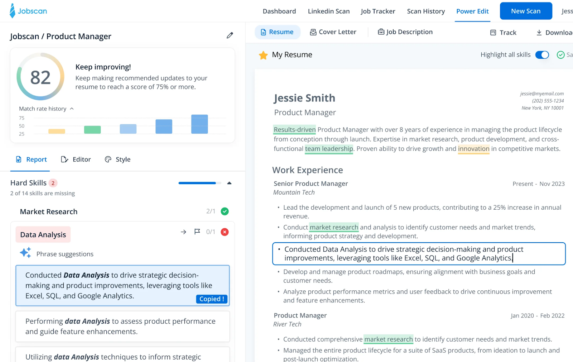Go to the Dashboard

(279, 11)
